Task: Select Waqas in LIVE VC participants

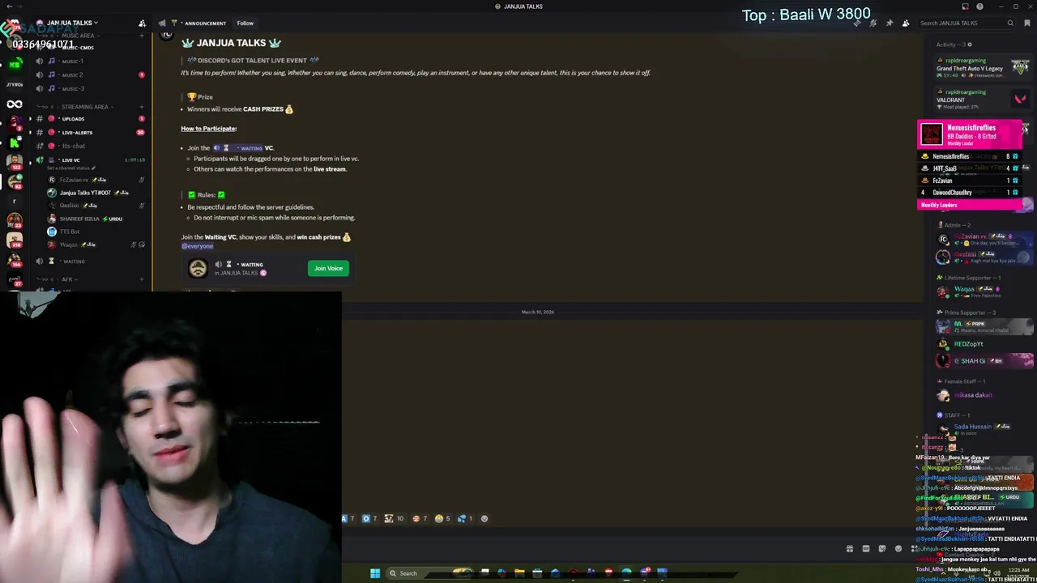Action: [94, 245]
